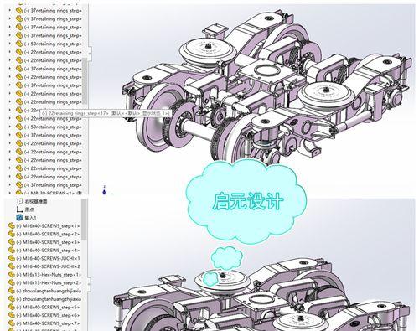The image size is (419, 331).
Task: Click part icon of M8-30-SCREWS<1>
Action: click(x=19, y=193)
